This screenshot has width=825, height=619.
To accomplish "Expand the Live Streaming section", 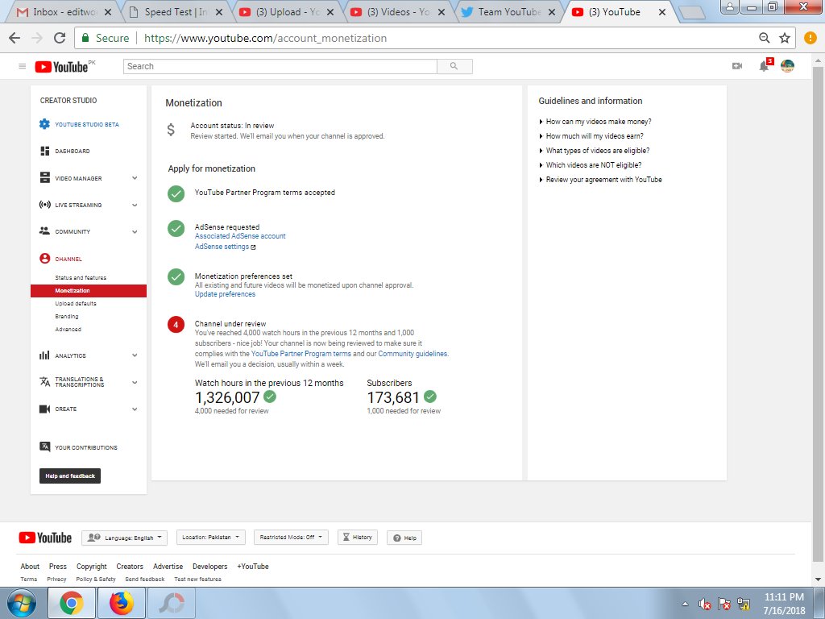I will click(x=135, y=205).
